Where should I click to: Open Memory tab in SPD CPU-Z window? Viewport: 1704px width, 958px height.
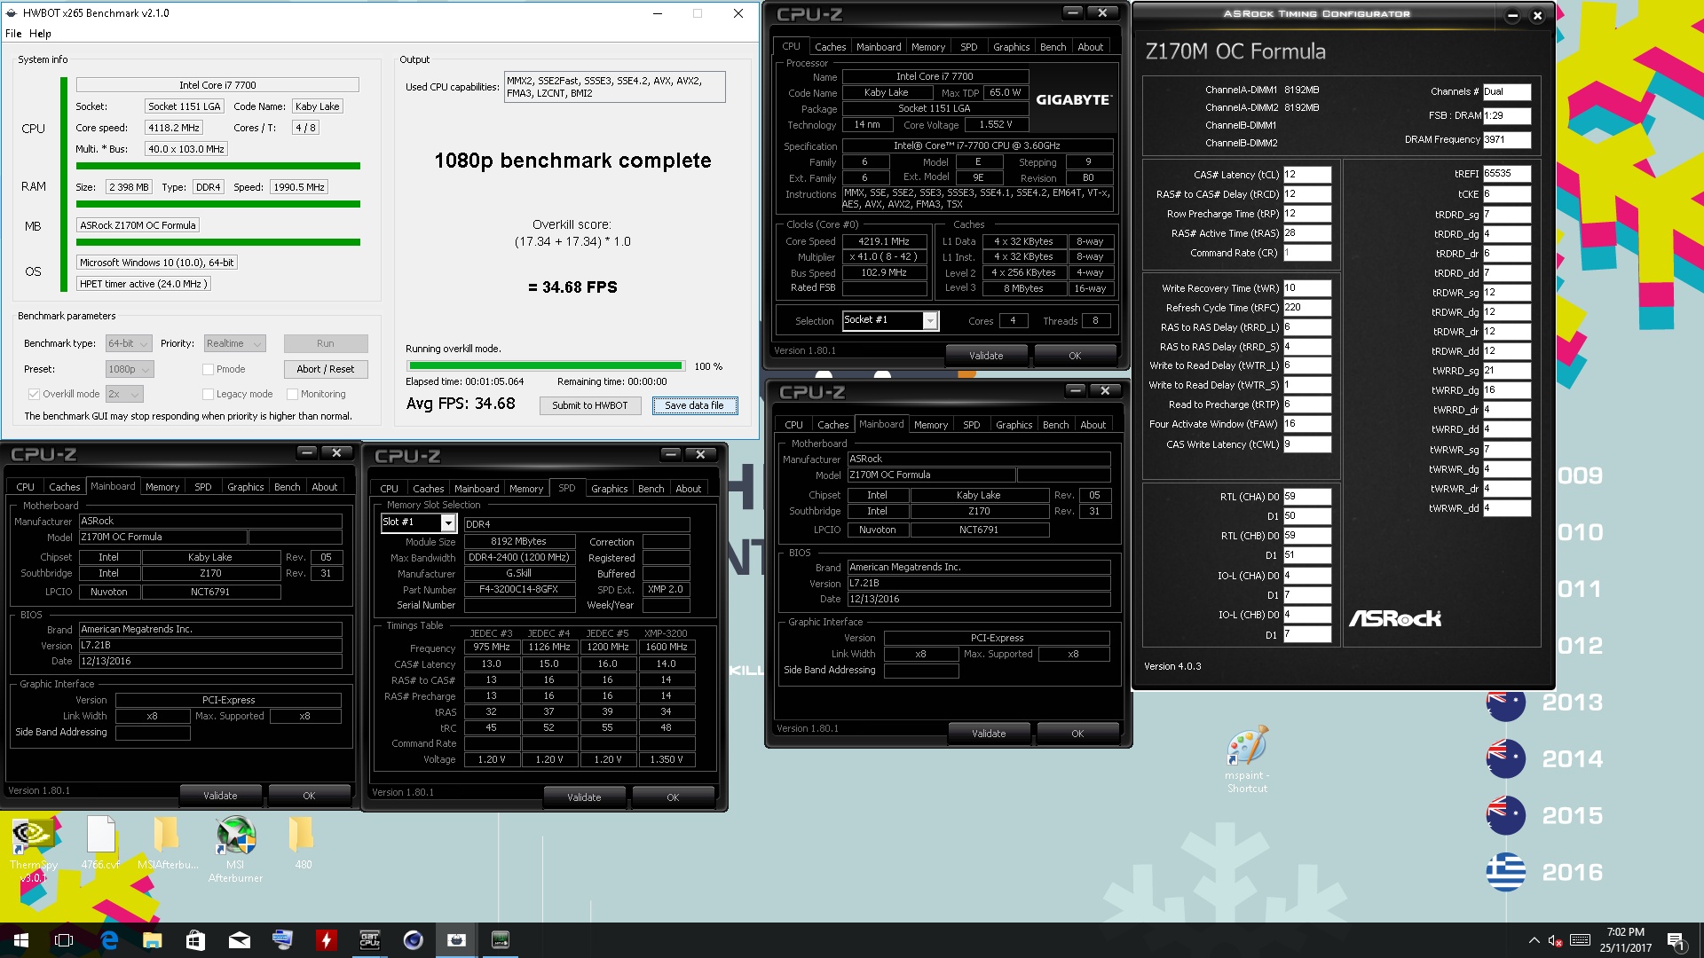coord(525,489)
